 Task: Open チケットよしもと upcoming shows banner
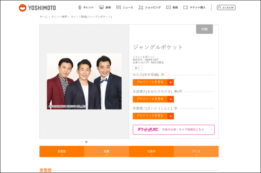tap(174, 130)
